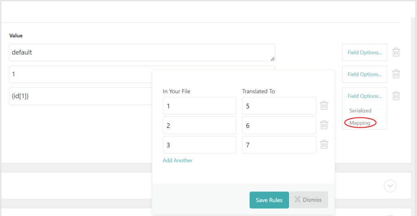Delete the 'default' value row via trash icon
Image resolution: width=417 pixels, height=216 pixels.
click(396, 52)
